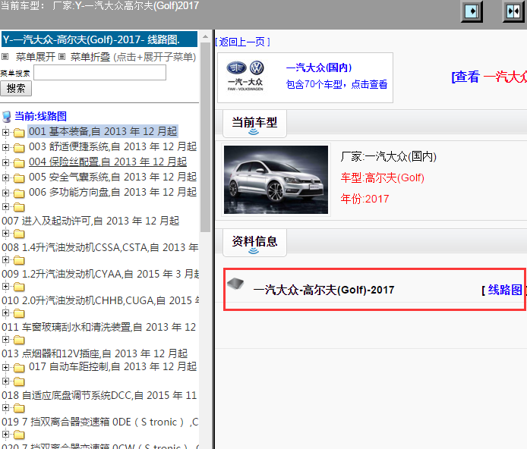This screenshot has width=527, height=449.
Task: Click the 菜单搜索 text input field
Action: (x=99, y=73)
